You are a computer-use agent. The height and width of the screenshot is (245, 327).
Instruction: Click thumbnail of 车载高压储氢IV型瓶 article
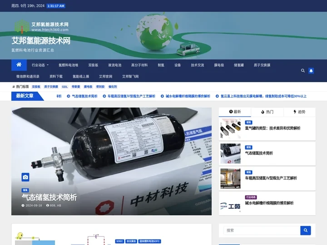[230, 179]
